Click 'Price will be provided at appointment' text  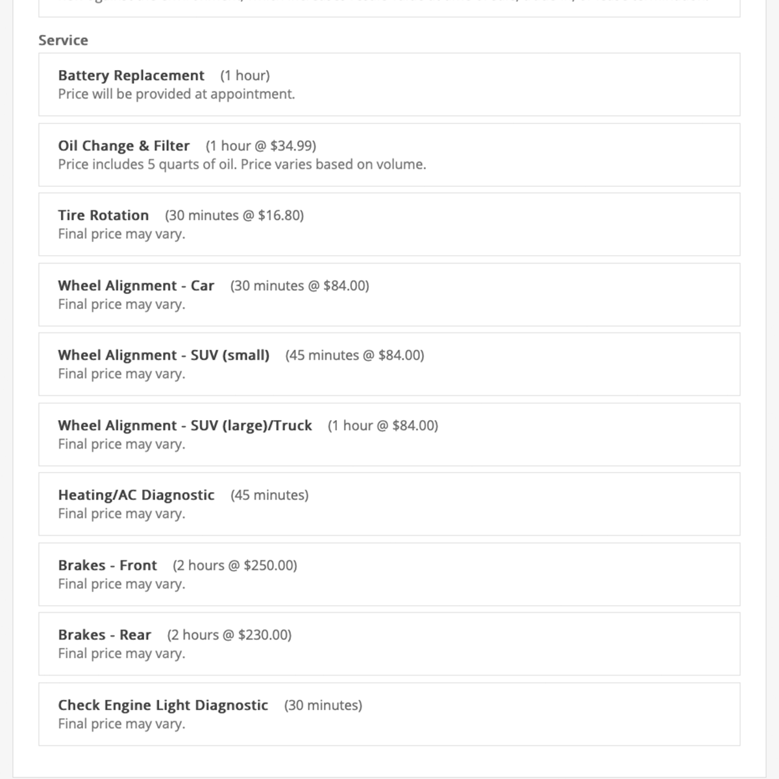coord(177,94)
